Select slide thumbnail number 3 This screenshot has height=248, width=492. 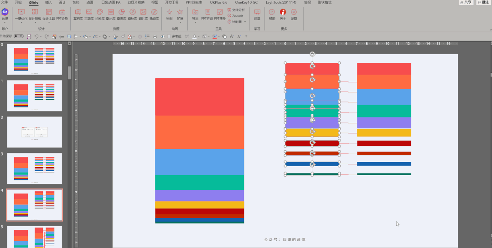(35, 168)
